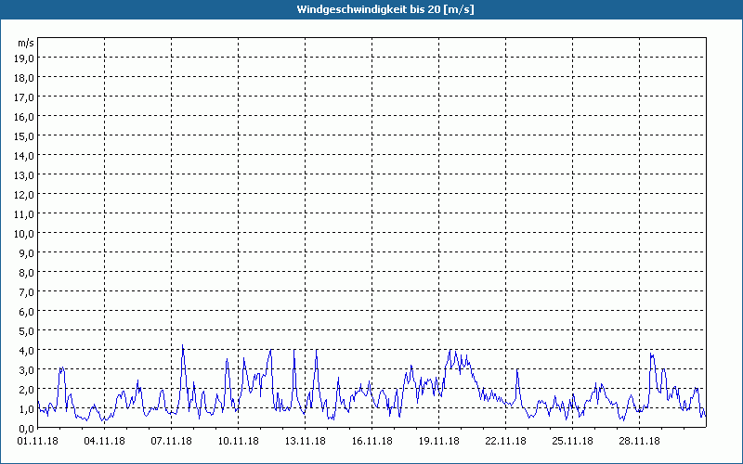Select the date label 10.11.18
Viewport: 743px width, 464px height.
(x=239, y=441)
